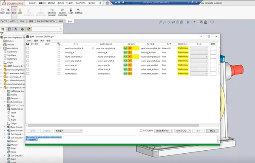Click the Preliminary state of cover plate_A
Image resolution: width=255 pixels, height=163 pixels.
click(x=183, y=73)
